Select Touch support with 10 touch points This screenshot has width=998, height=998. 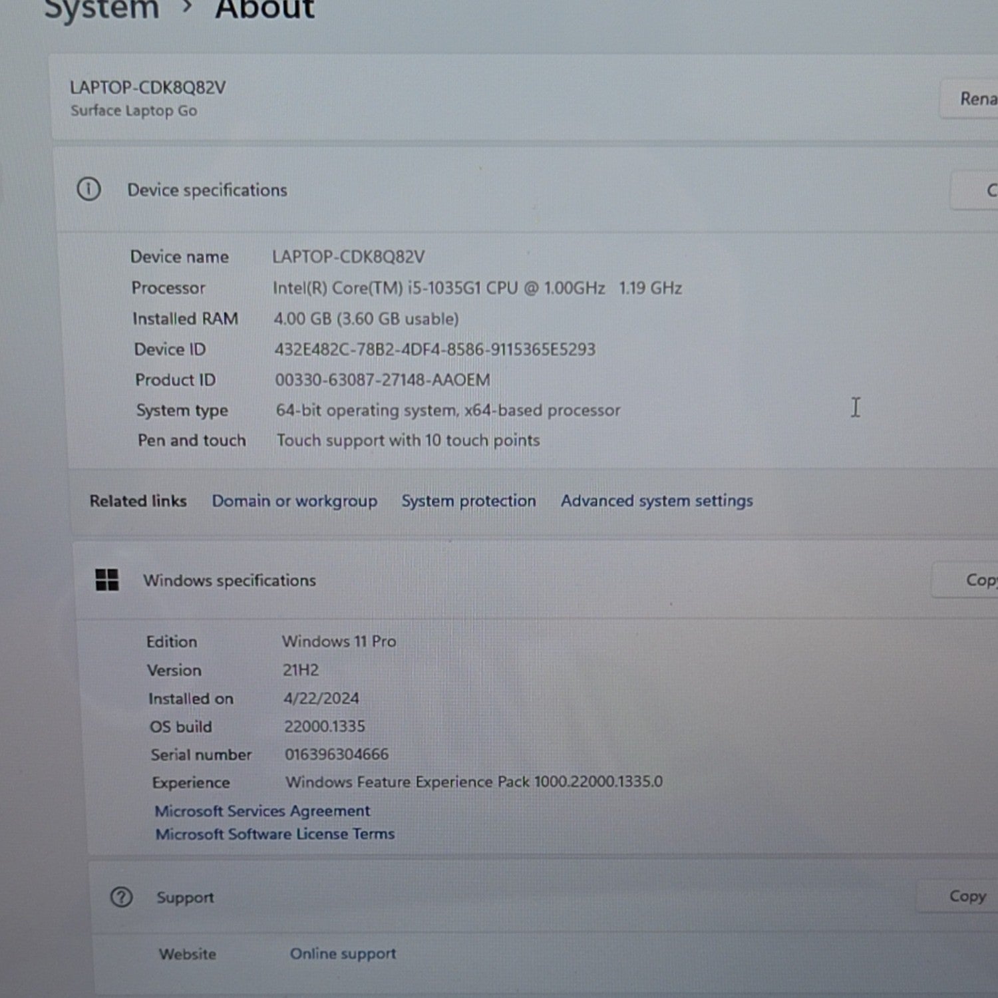click(x=408, y=440)
